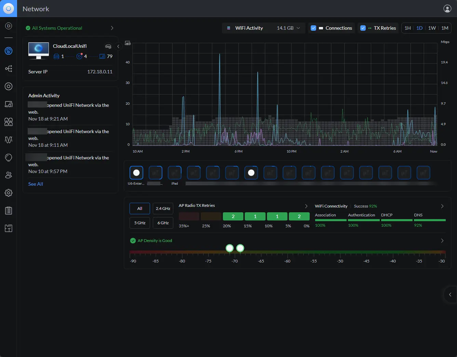The image size is (457, 357).
Task: Click the See All admin activity link
Action: click(x=36, y=184)
